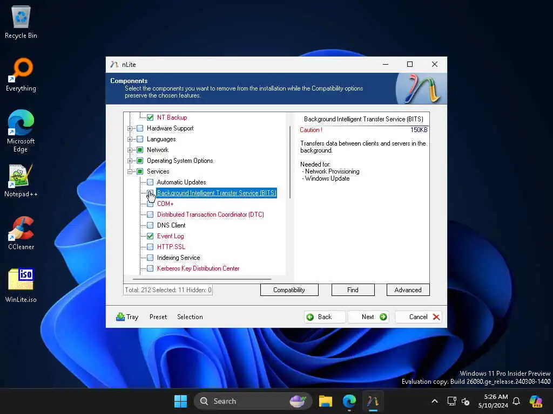Open the notifications bell
Viewport: 553px width, 414px height.
(516, 401)
